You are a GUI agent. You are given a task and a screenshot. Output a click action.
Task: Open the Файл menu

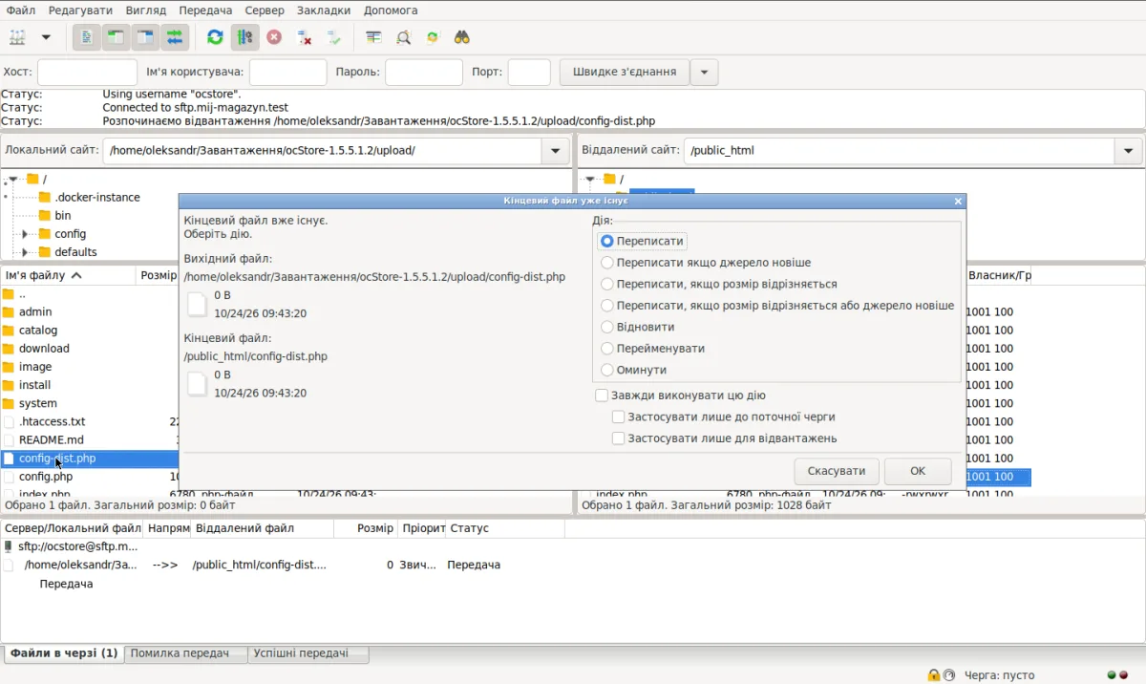[20, 11]
